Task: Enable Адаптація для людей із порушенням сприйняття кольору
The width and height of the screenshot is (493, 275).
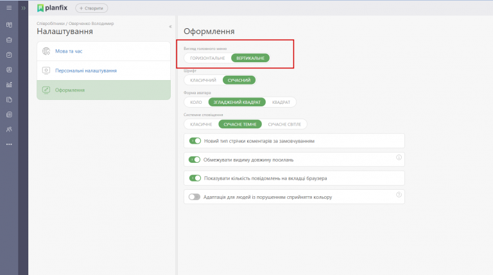Action: click(x=195, y=196)
